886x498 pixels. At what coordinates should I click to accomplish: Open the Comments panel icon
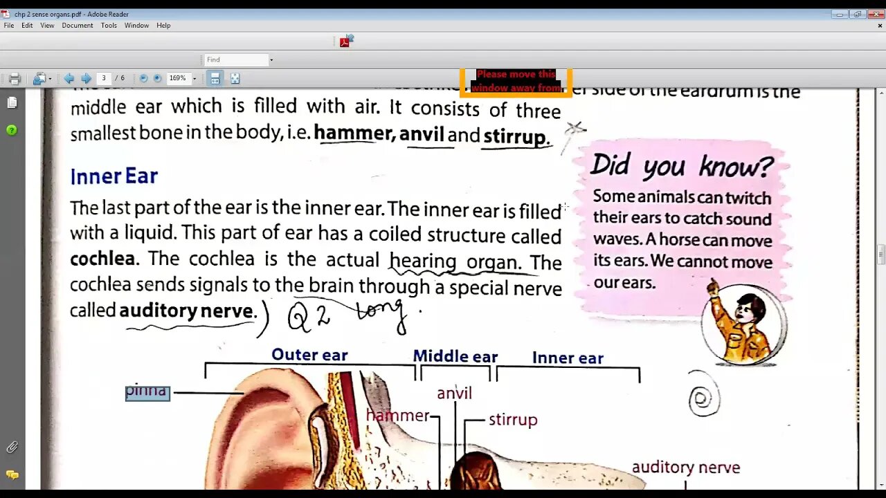[12, 474]
